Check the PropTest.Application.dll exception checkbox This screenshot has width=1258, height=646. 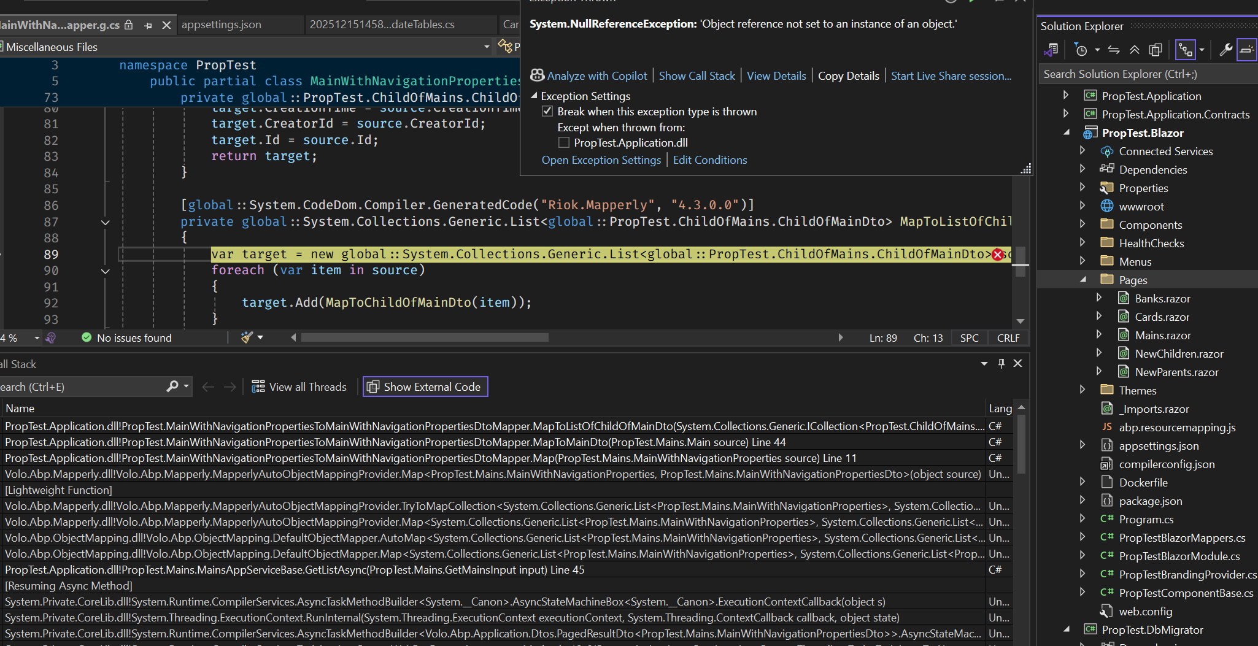pyautogui.click(x=563, y=143)
